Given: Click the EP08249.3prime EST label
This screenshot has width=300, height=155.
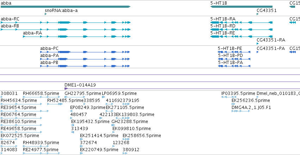Looking at the screenshot, I should tap(88, 108).
